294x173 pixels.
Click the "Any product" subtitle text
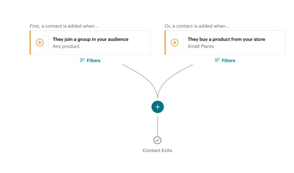click(x=66, y=46)
